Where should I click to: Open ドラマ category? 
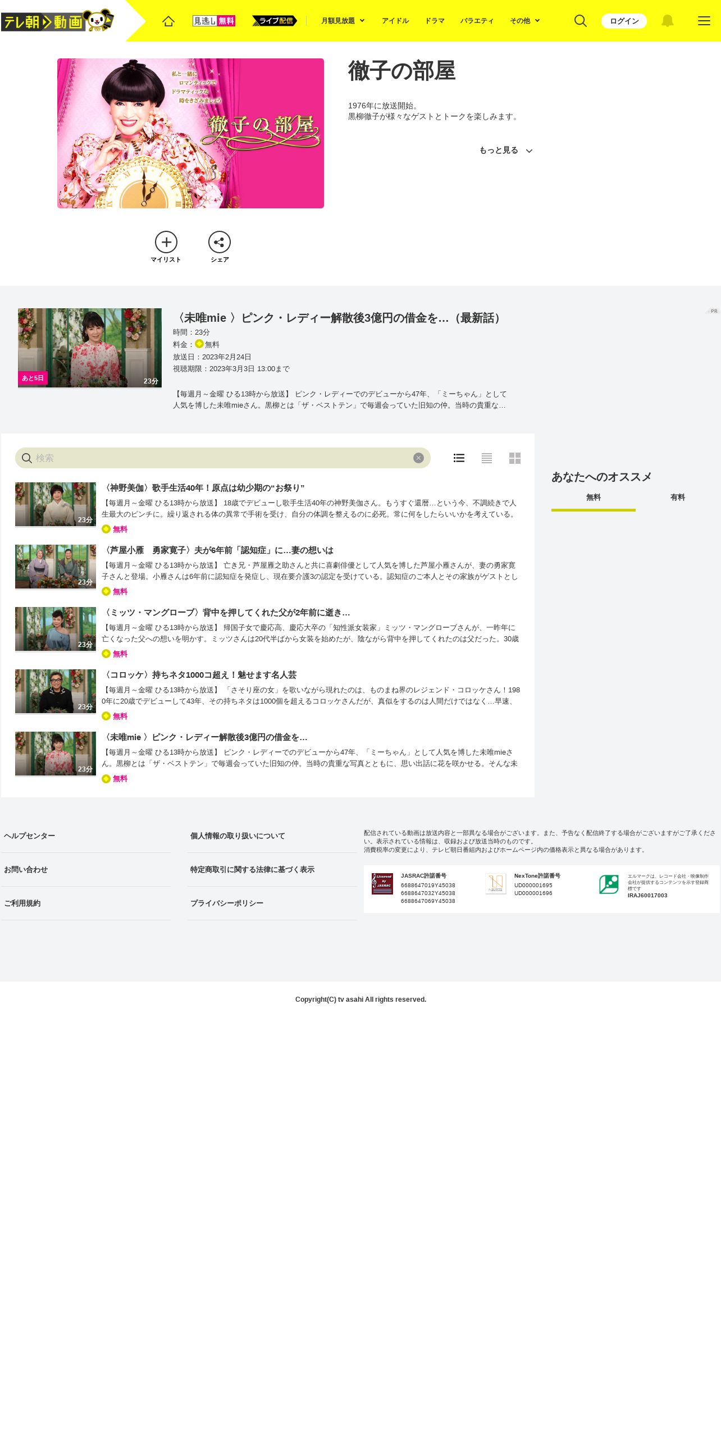pos(435,21)
